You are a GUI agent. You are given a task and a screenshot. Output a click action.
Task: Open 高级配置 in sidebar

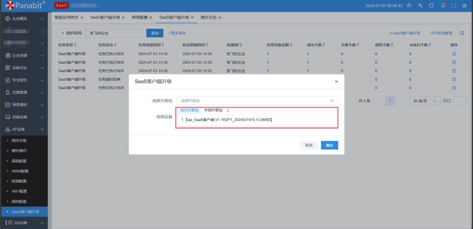(x=19, y=161)
